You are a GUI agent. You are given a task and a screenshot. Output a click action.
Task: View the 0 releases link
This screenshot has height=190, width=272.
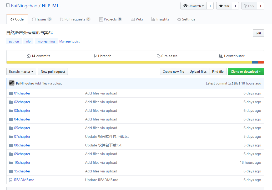[x=167, y=56]
